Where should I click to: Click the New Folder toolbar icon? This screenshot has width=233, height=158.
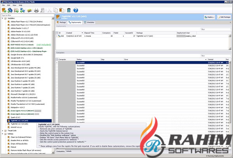[x=16, y=10]
